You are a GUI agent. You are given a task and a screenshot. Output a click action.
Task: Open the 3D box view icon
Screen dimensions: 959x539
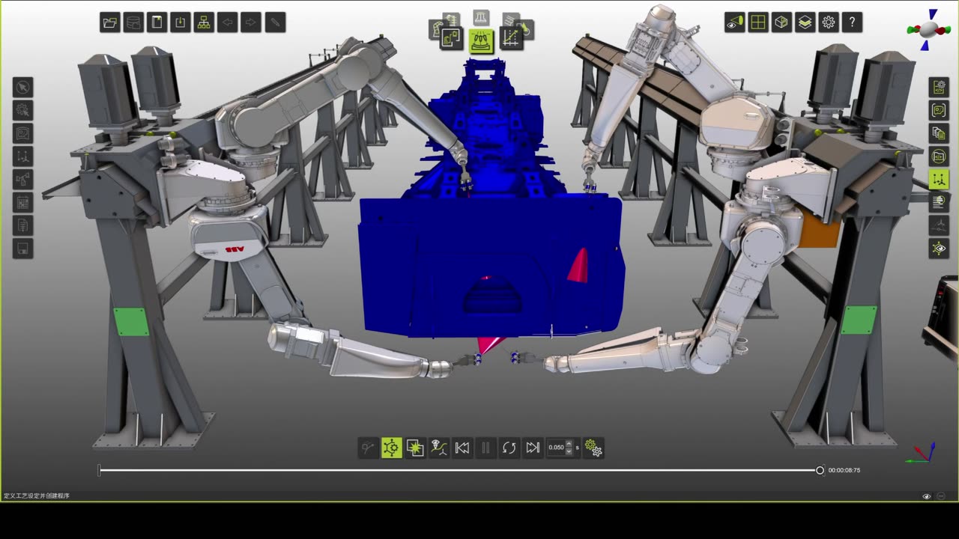[x=781, y=22]
